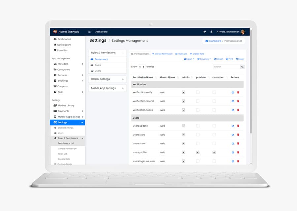Delete the verification.resend permission

point(238,101)
